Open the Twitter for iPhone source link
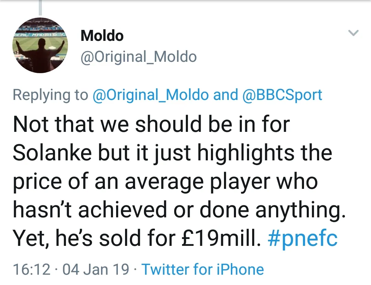The width and height of the screenshot is (371, 285). click(203, 270)
